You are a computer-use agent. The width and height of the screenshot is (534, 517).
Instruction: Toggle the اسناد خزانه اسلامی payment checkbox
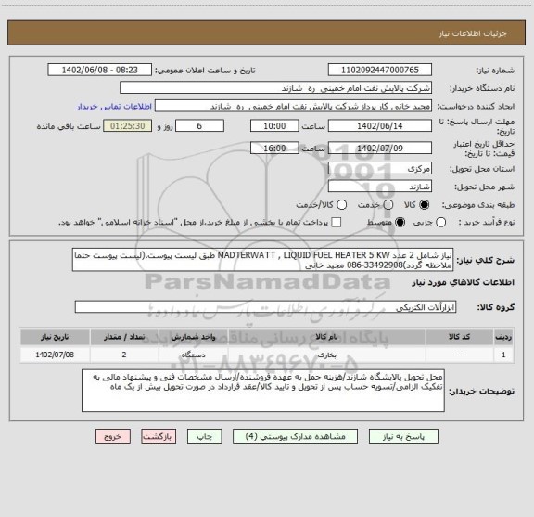337,223
